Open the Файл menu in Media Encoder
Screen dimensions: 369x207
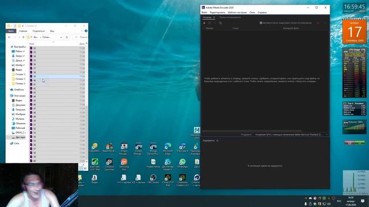tap(205, 13)
